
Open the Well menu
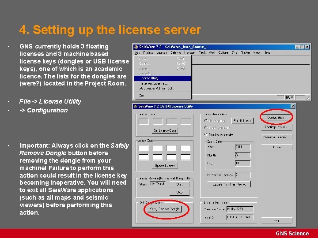[x=212, y=52]
